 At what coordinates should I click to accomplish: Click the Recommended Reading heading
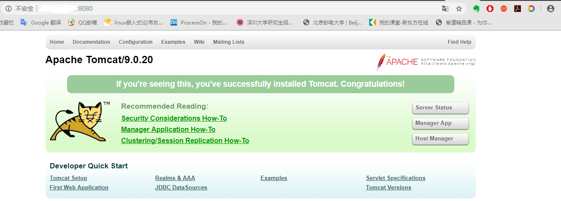165,106
